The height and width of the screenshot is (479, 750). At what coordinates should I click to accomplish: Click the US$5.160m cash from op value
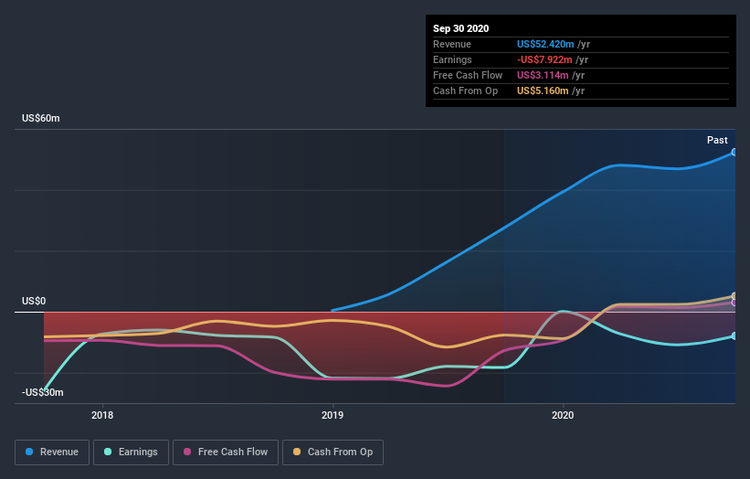543,90
